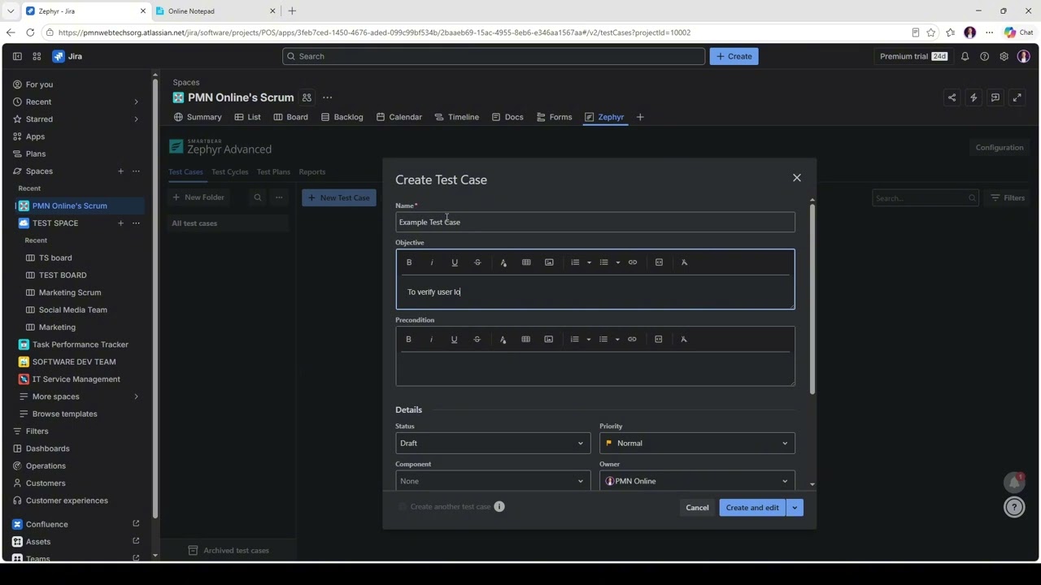Open the Component dropdown set to None

492,481
